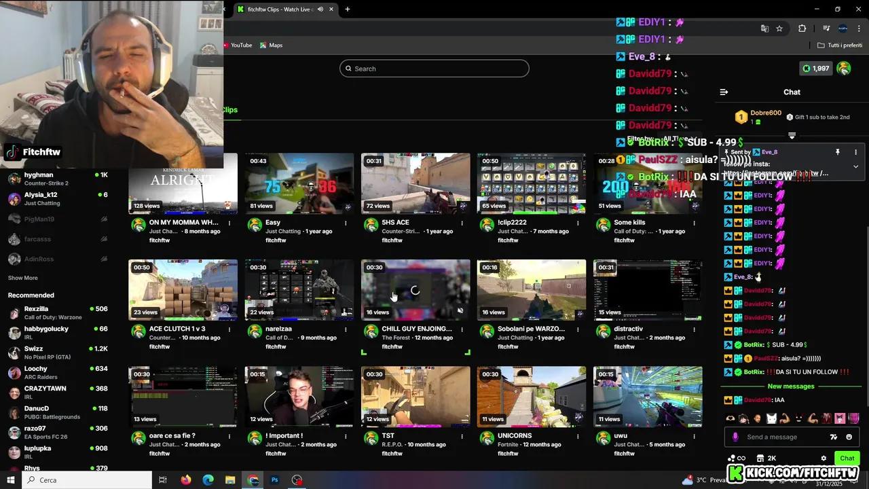Screen dimensions: 869x489
Task: Click the green Chat send button
Action: pos(847,458)
